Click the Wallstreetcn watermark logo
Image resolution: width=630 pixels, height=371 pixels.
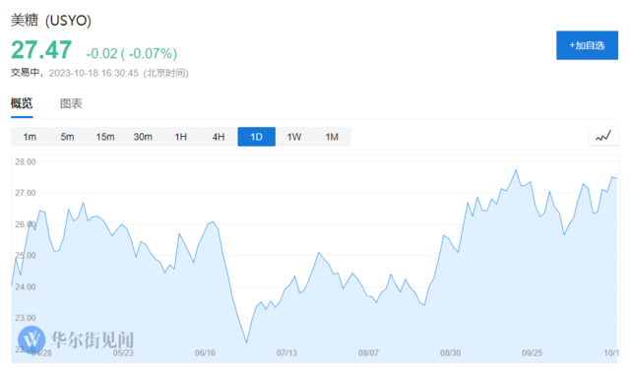click(x=76, y=340)
